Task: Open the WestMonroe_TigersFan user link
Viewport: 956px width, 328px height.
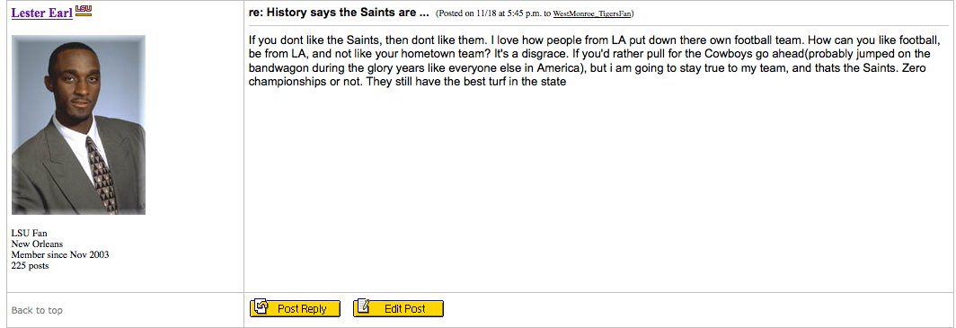Action: 591,13
